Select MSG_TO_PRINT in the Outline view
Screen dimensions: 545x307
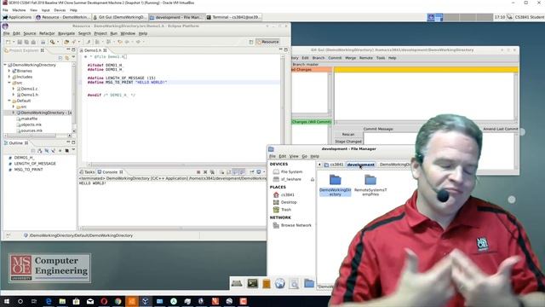pyautogui.click(x=28, y=170)
